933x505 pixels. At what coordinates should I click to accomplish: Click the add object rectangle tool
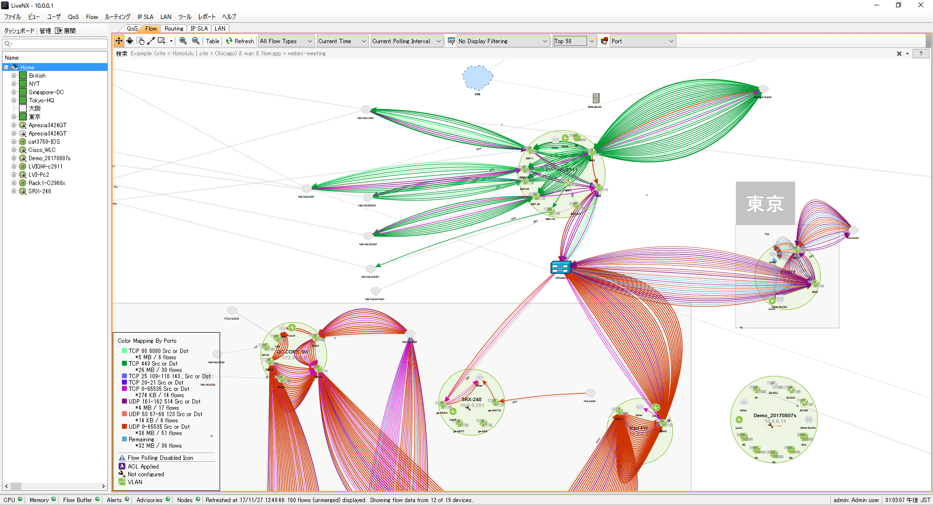click(x=162, y=41)
